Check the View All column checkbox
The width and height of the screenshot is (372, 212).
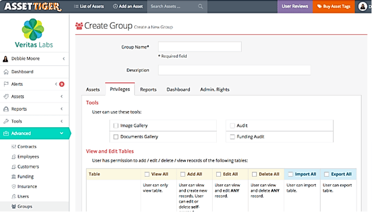coord(147,174)
